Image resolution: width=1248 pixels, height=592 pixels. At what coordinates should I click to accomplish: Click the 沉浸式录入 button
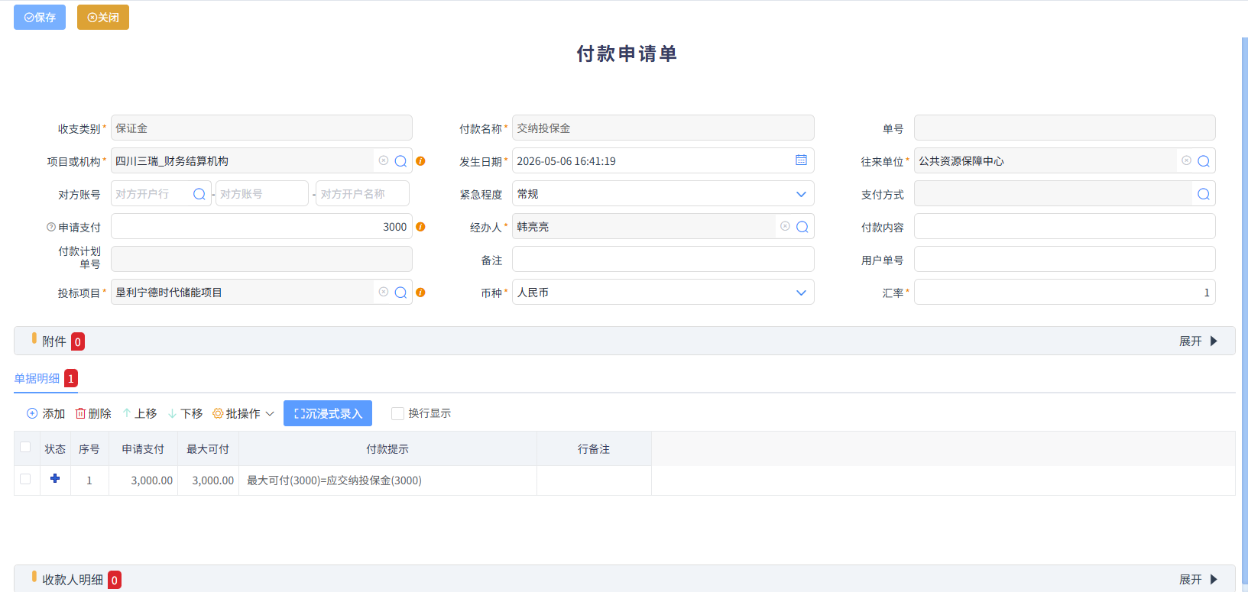(328, 413)
